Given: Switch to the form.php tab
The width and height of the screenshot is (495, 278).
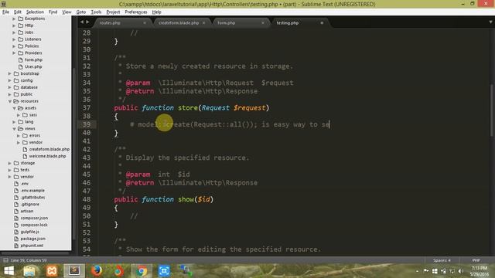Looking at the screenshot, I should click(x=227, y=23).
